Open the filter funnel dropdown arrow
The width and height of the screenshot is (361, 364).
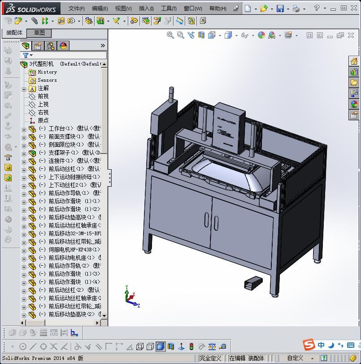31,55
